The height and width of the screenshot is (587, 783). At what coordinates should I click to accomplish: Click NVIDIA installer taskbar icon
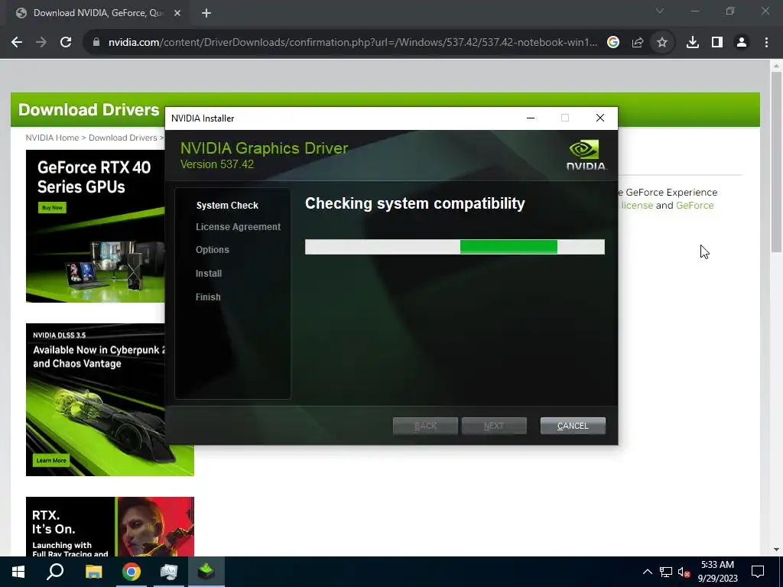pyautogui.click(x=206, y=572)
